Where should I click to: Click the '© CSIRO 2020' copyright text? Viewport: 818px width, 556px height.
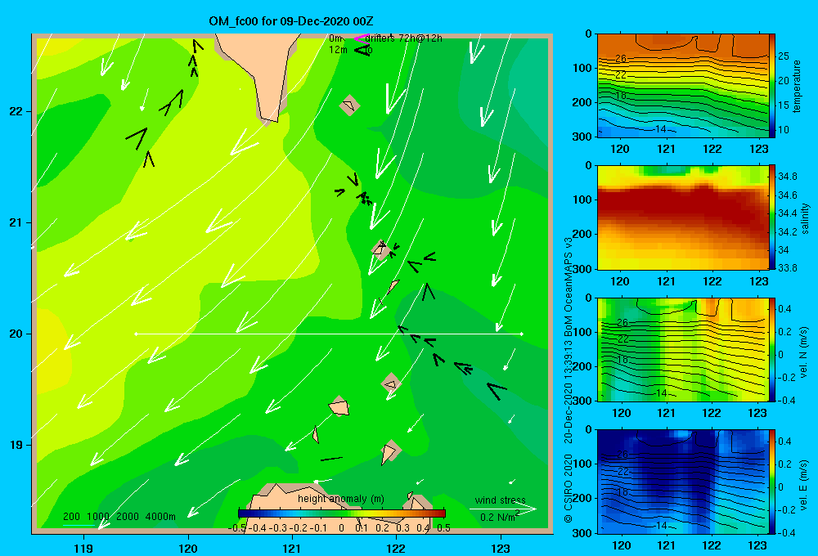pos(568,487)
